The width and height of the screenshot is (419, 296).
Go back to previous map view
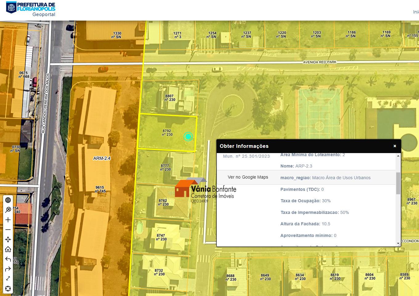coord(8,259)
